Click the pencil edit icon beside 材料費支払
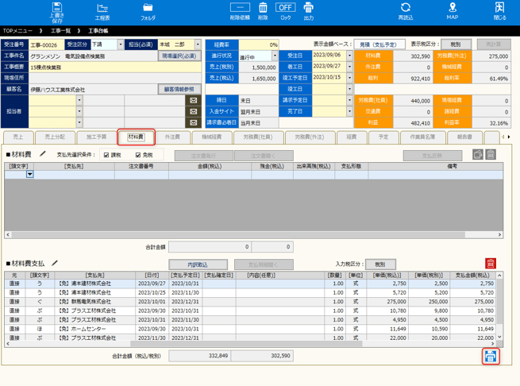Screen dimensions: 520x386 click(x=55, y=263)
